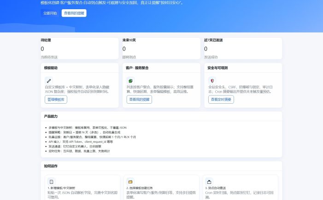Screen dimensions: 323x200
Task: Click the 产品能力 section heading
Action: point(51,117)
